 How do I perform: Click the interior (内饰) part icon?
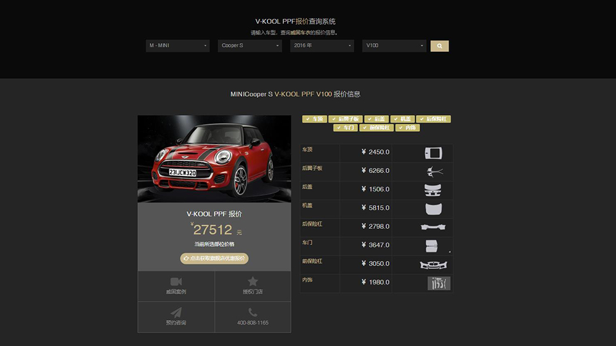[x=439, y=283]
